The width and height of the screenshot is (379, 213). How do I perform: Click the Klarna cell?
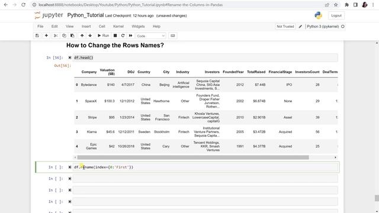pos(92,132)
